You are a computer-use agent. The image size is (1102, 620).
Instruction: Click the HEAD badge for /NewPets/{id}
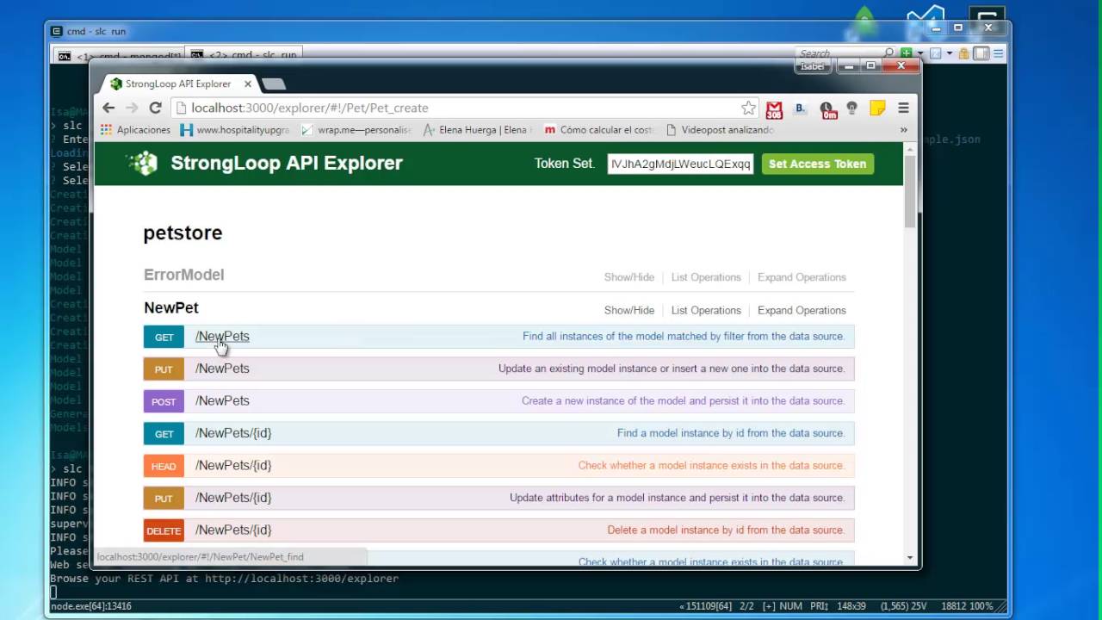[x=164, y=466]
